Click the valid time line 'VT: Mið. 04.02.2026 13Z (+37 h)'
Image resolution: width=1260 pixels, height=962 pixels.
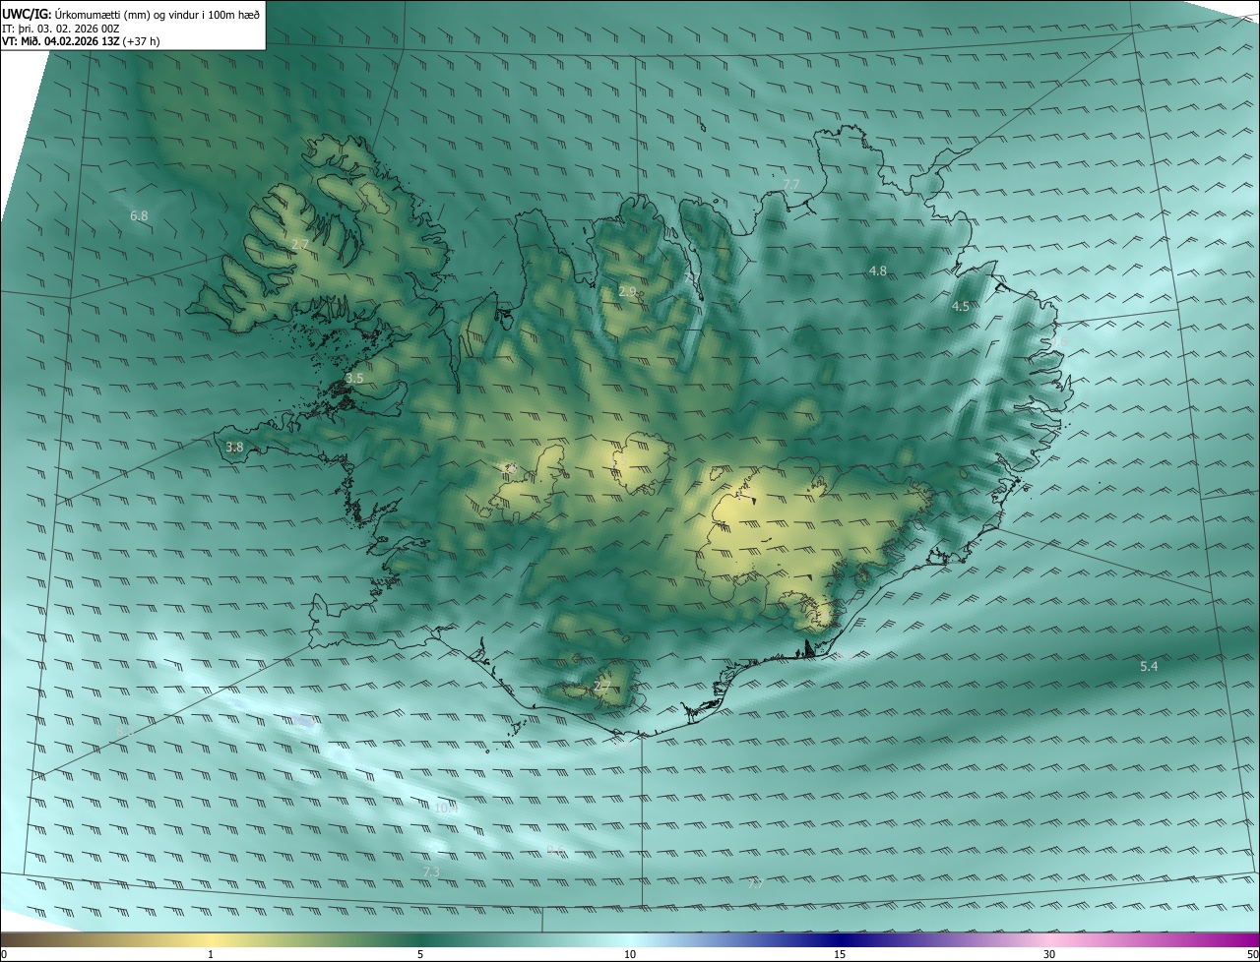pyautogui.click(x=81, y=41)
